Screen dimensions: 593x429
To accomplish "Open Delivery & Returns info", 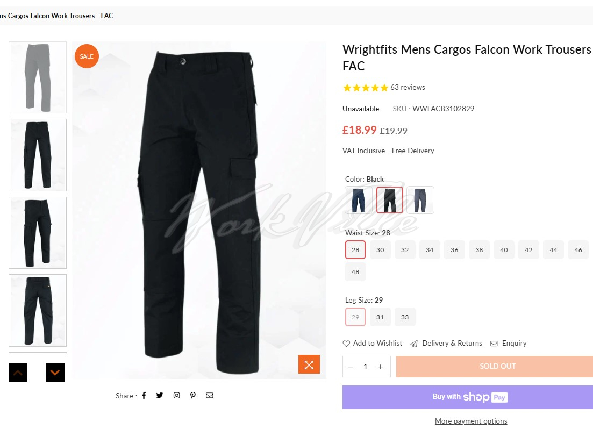I will (446, 343).
